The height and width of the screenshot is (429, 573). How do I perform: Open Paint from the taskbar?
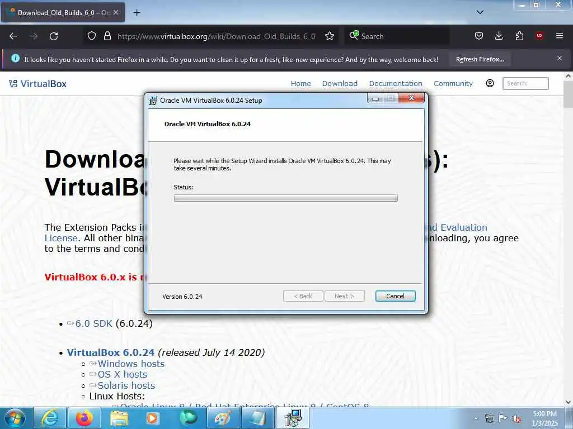click(223, 418)
